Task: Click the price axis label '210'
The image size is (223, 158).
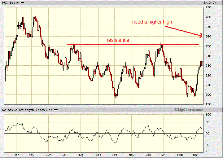Action: (208, 85)
